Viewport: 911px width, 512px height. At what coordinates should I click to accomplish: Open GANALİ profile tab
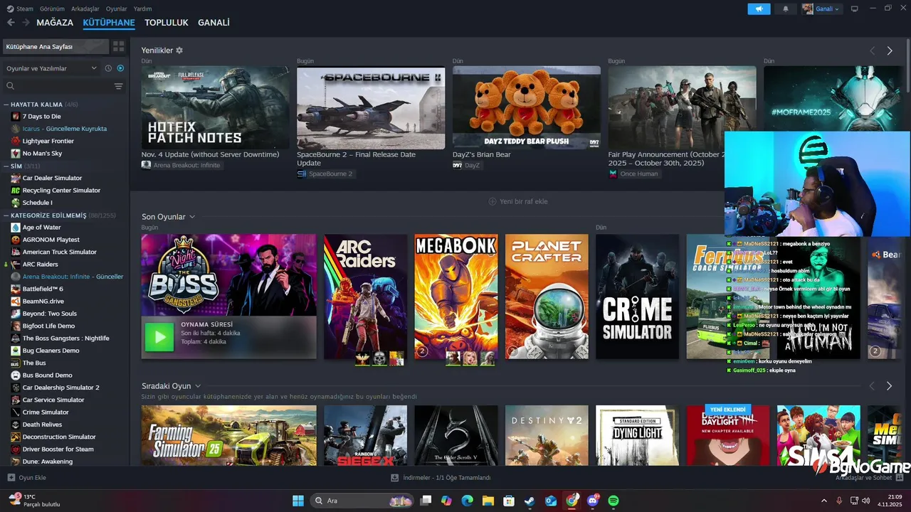[214, 23]
